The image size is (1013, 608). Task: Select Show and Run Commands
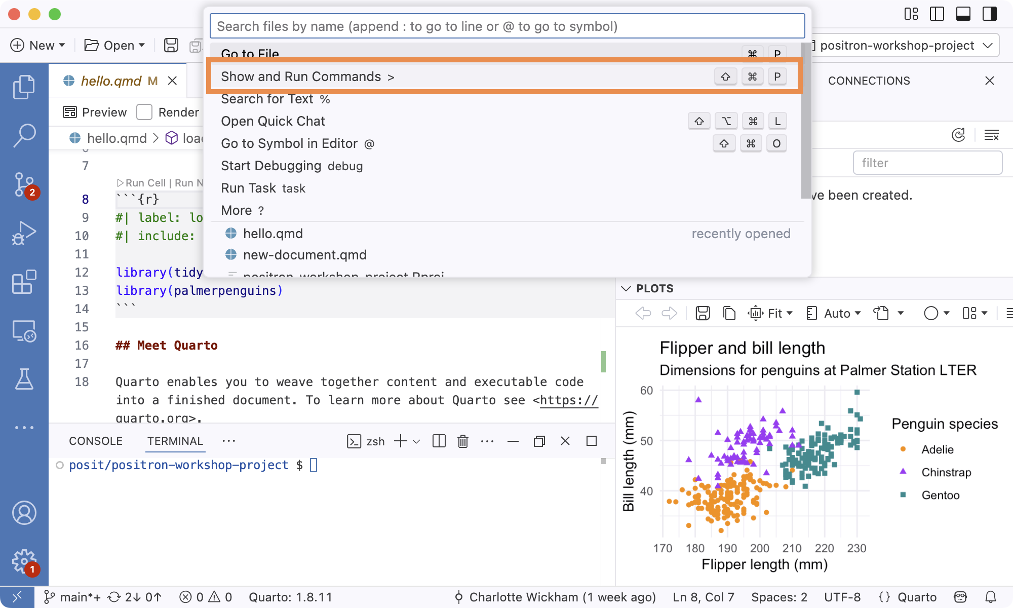coord(504,77)
